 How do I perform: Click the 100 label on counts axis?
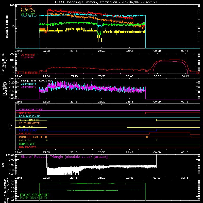click(x=12, y=5)
